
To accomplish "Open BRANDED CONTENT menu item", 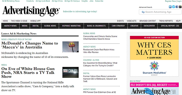I will [148, 21].
